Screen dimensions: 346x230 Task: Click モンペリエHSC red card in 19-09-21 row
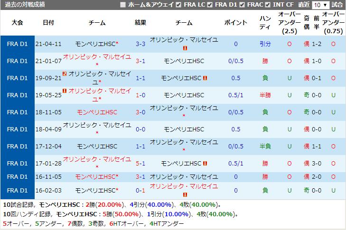point(205,78)
